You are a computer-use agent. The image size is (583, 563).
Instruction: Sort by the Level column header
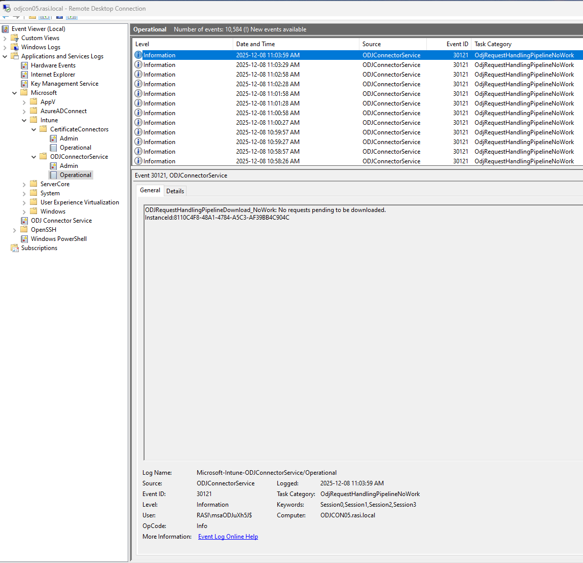click(x=182, y=44)
